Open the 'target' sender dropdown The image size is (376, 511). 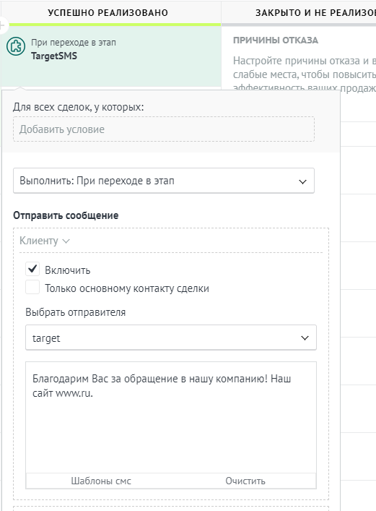[171, 338]
